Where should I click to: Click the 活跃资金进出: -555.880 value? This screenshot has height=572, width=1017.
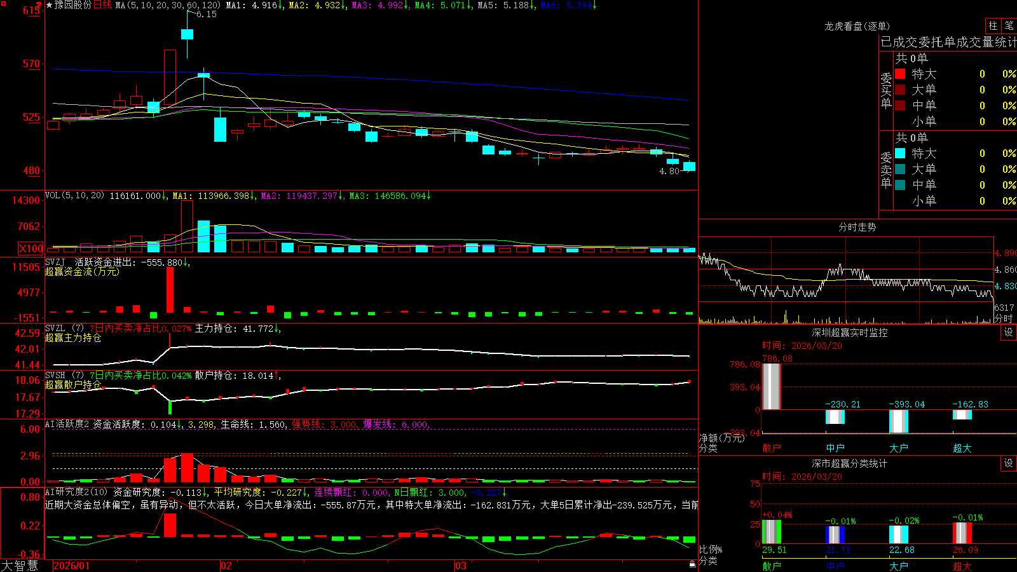coord(132,262)
